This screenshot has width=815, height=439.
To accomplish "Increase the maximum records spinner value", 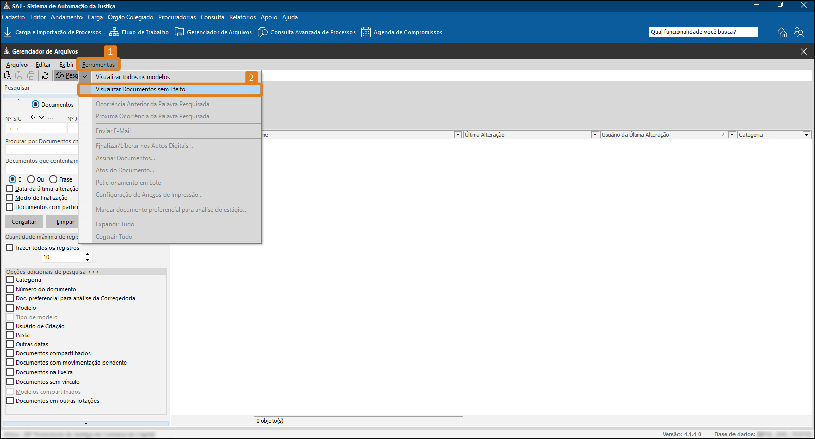I will tap(87, 254).
